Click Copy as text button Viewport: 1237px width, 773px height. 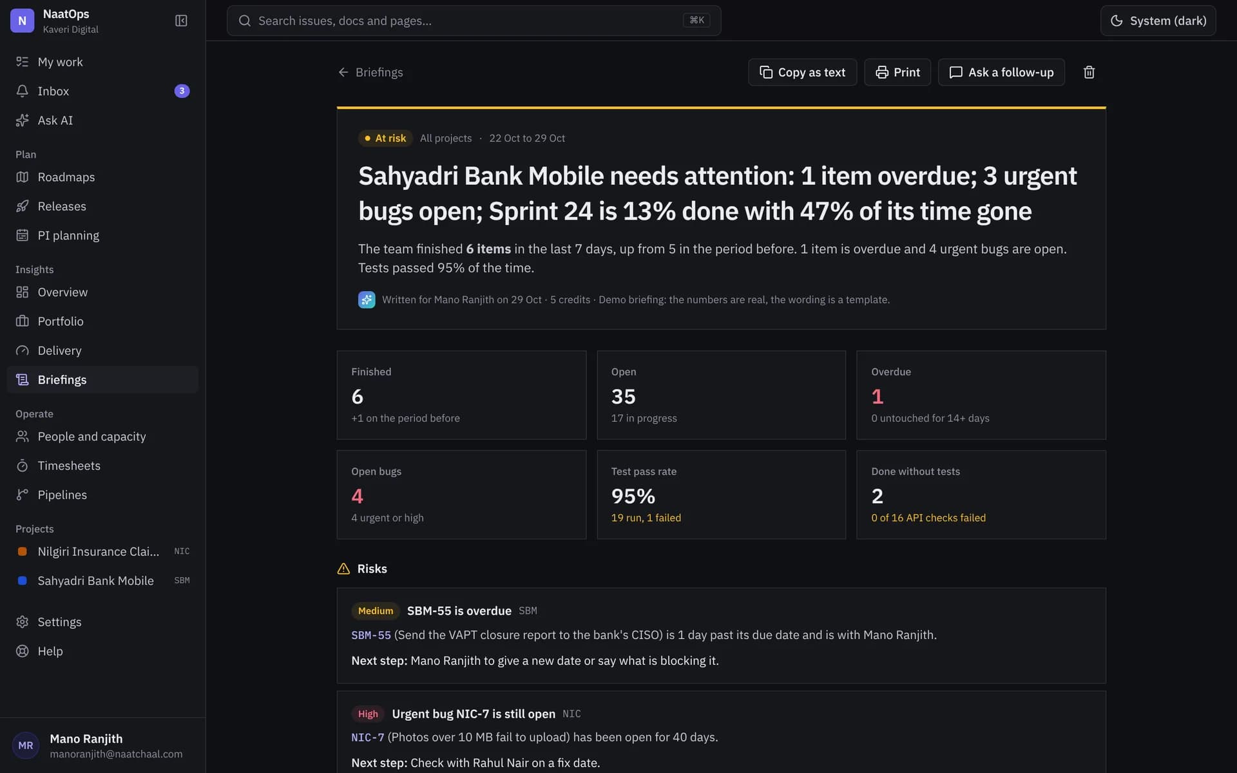pyautogui.click(x=802, y=72)
